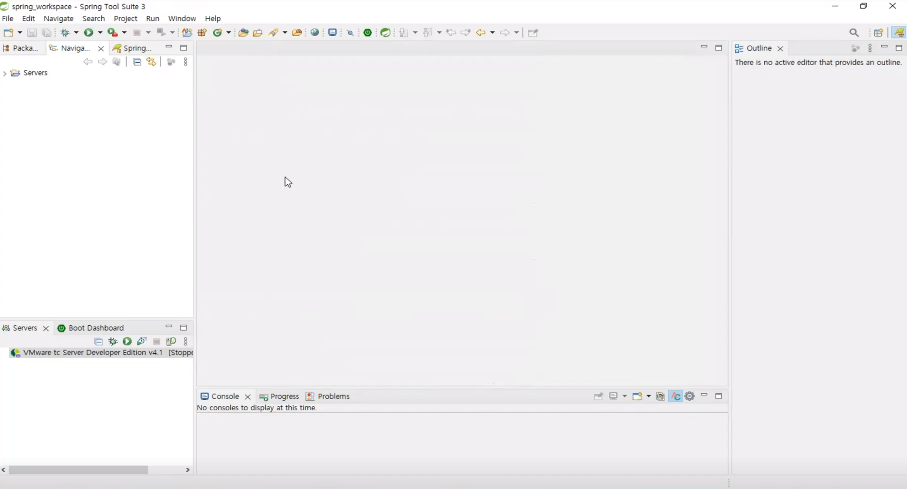Toggle Link with Editor in Navigator
Image resolution: width=907 pixels, height=489 pixels.
[152, 62]
